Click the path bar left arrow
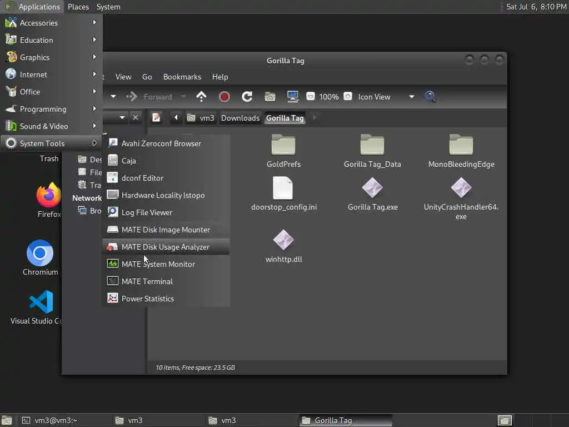569x427 pixels. pos(176,118)
